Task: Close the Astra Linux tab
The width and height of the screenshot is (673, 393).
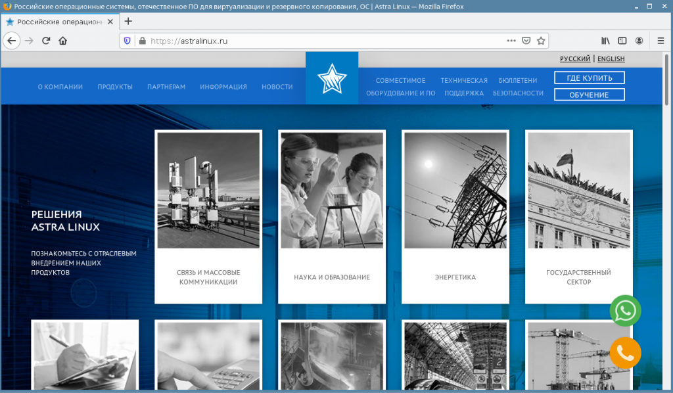Action: click(x=110, y=22)
